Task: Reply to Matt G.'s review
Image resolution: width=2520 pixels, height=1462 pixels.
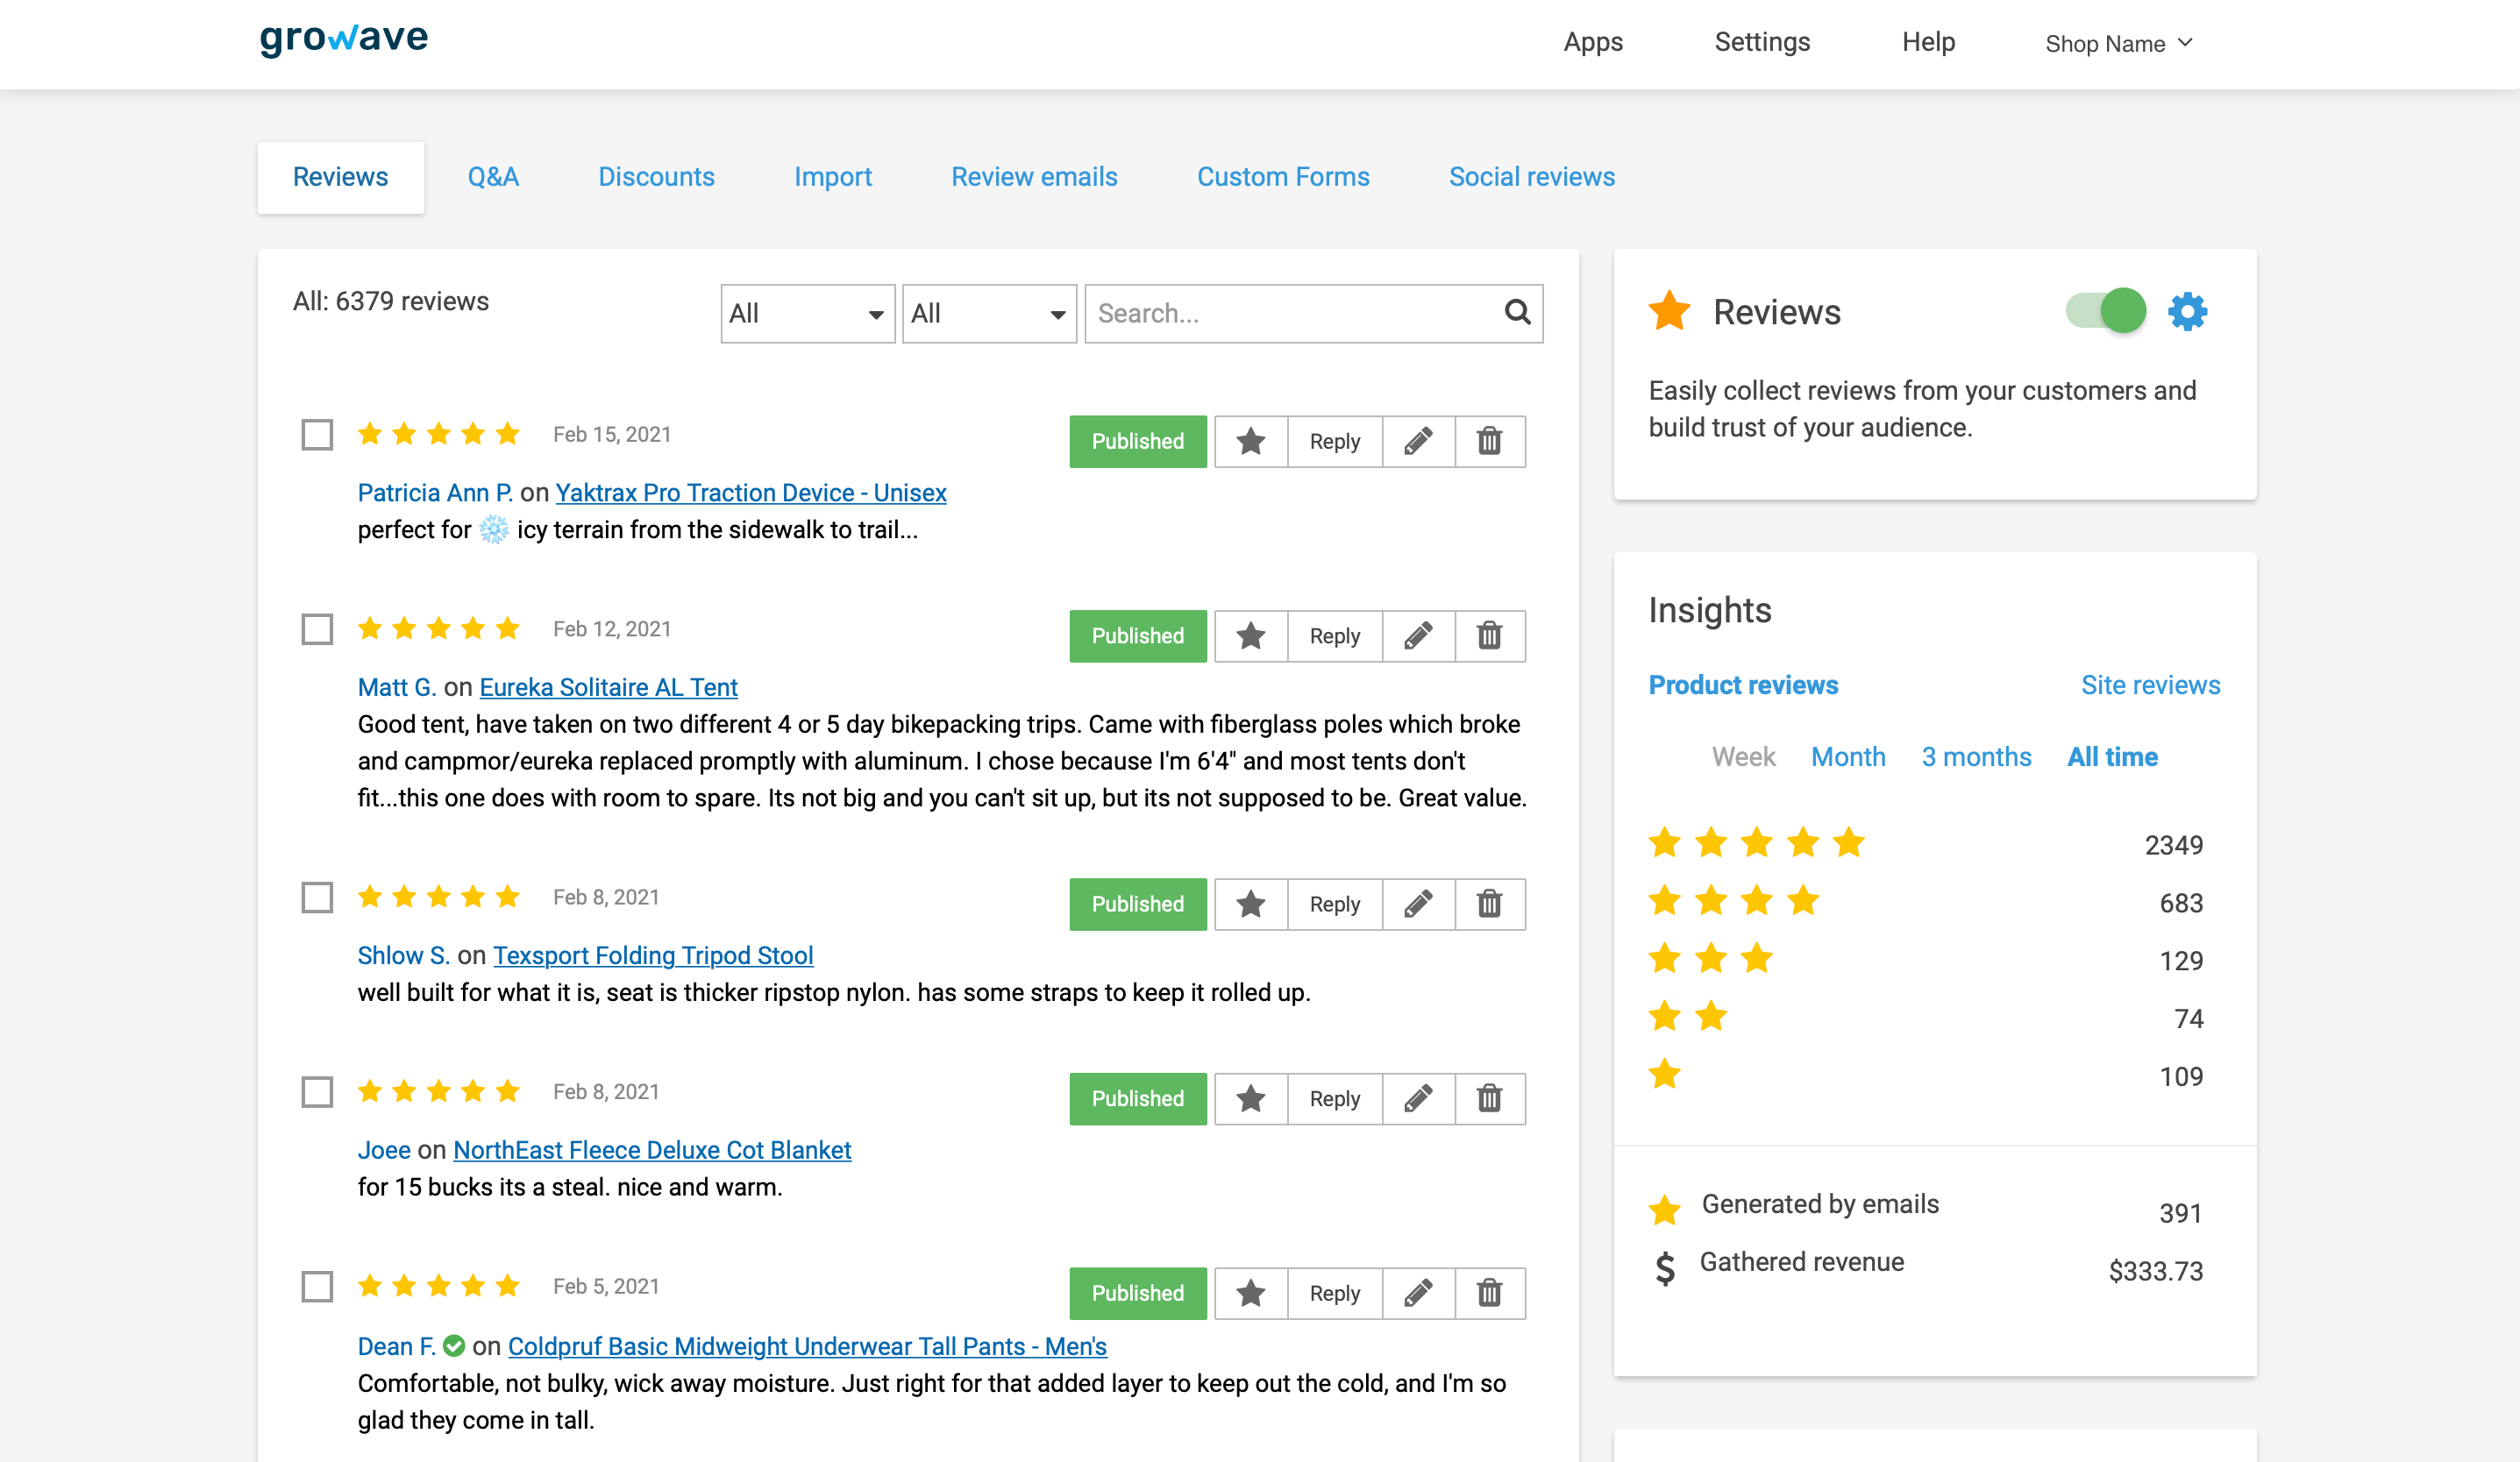Action: pyautogui.click(x=1334, y=635)
